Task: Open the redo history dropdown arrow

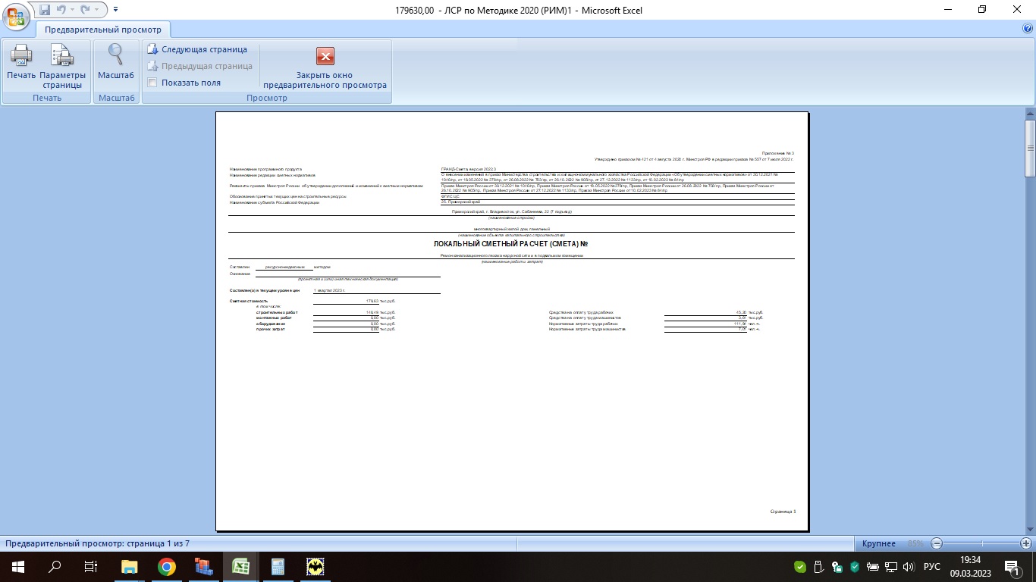Action: click(x=96, y=10)
